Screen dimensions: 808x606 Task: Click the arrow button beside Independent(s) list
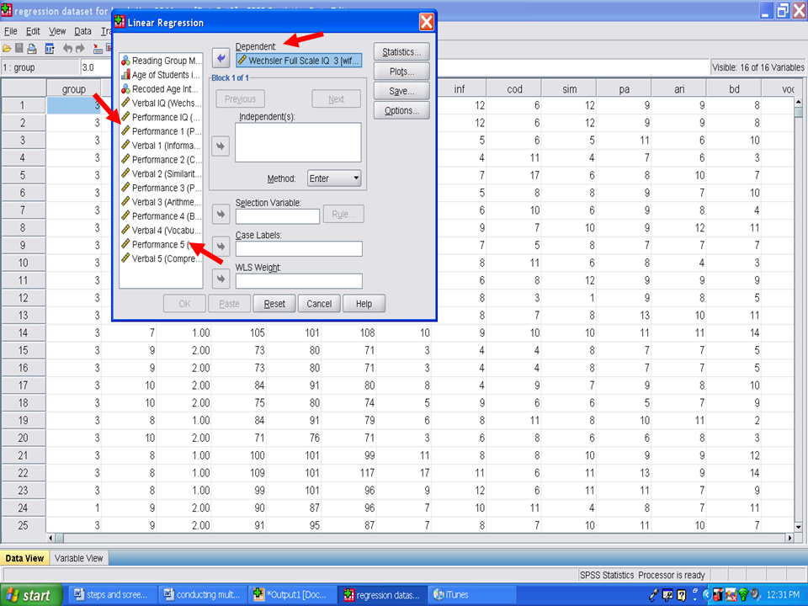[221, 146]
